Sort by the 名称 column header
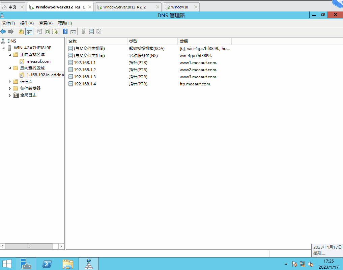The image size is (343, 270). [96, 41]
